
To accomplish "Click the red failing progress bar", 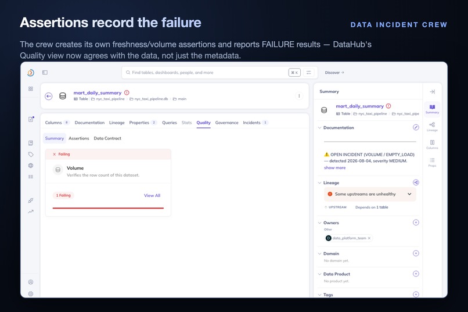I will tap(108, 208).
